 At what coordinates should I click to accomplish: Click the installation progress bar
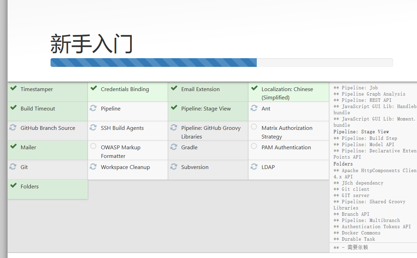221,62
